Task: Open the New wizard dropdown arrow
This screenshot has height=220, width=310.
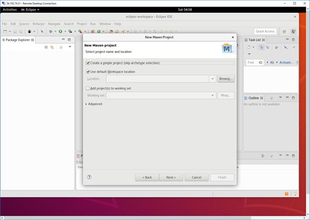Action: tap(10, 31)
